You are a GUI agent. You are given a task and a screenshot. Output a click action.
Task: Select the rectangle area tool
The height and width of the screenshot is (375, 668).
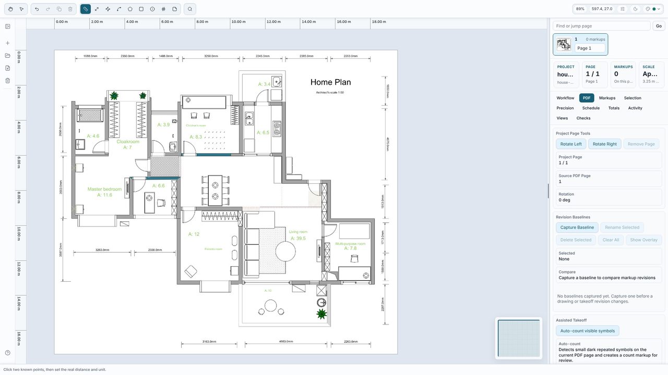tap(141, 9)
